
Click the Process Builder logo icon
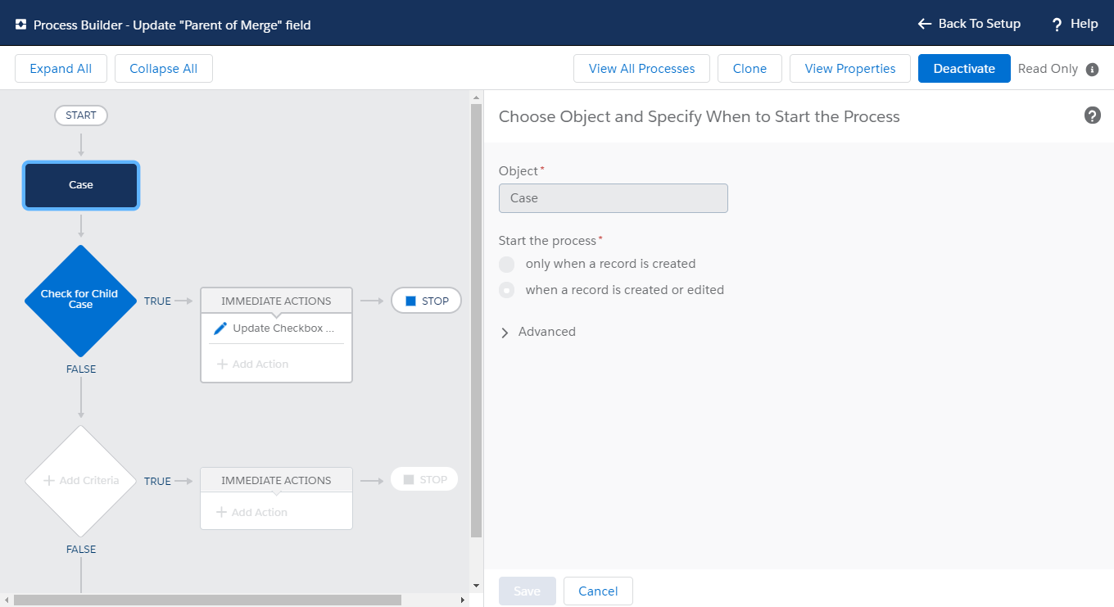click(21, 25)
